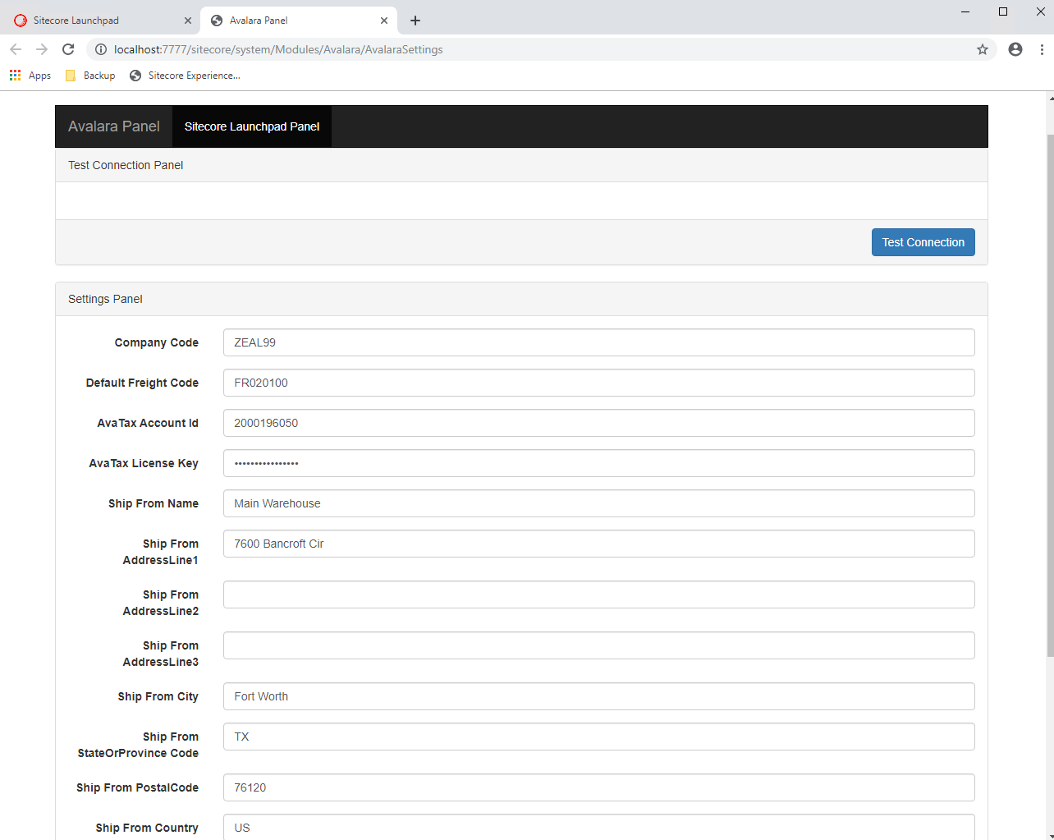Click the Ship From AddressLine1 field

coord(599,544)
